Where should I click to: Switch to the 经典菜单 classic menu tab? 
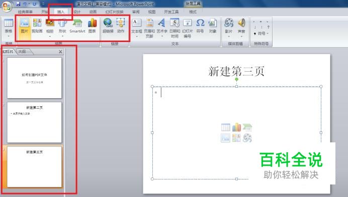(25, 12)
